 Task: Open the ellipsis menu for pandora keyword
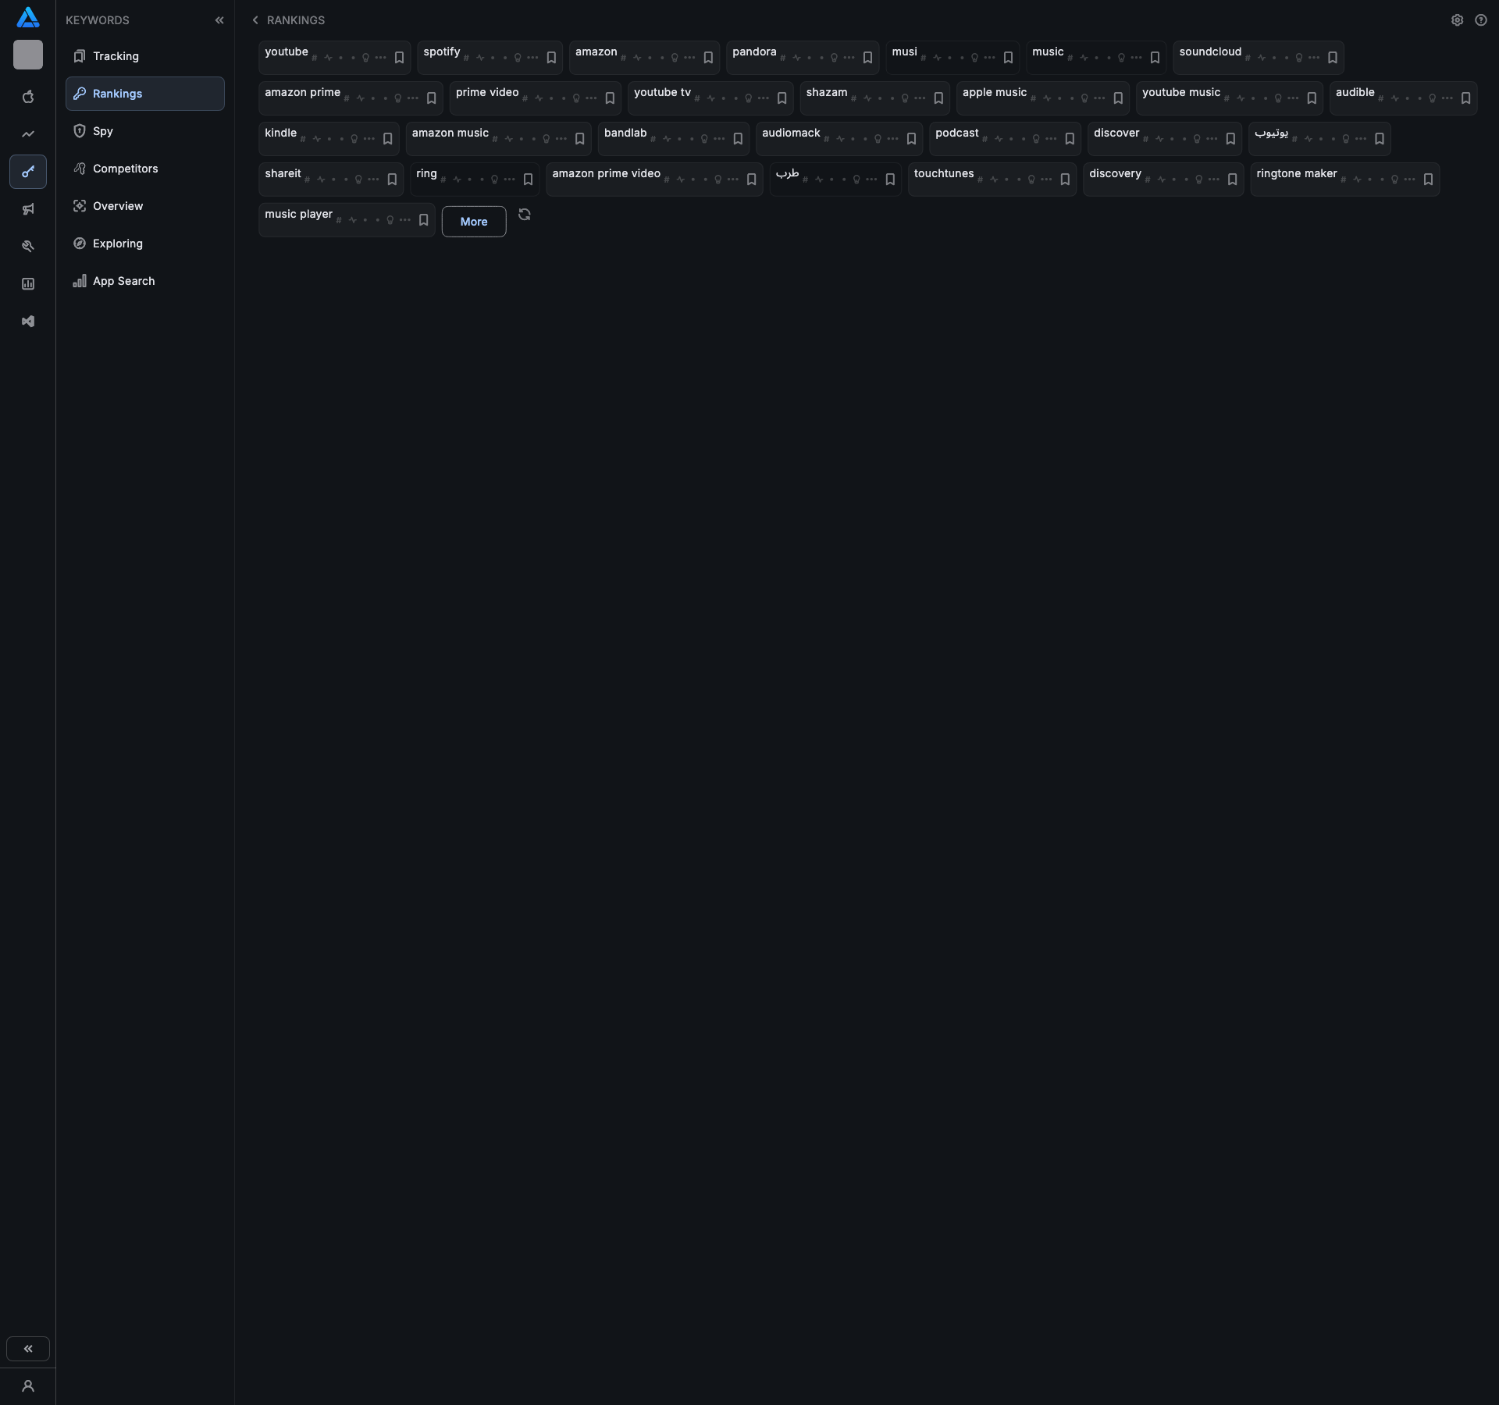pos(849,58)
